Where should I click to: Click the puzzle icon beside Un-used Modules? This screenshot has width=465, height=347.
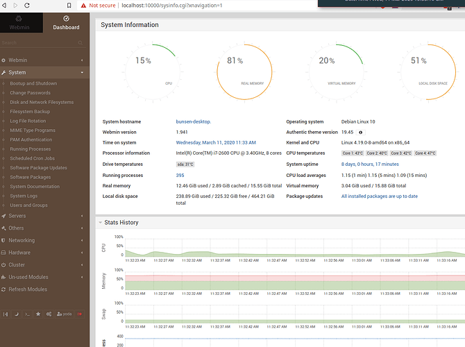[3, 277]
